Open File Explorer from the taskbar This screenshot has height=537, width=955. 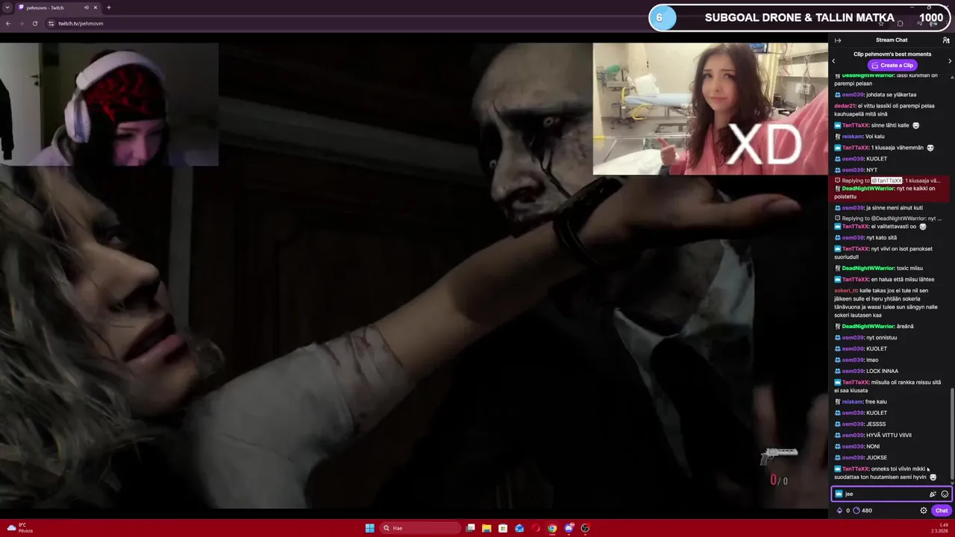point(486,528)
